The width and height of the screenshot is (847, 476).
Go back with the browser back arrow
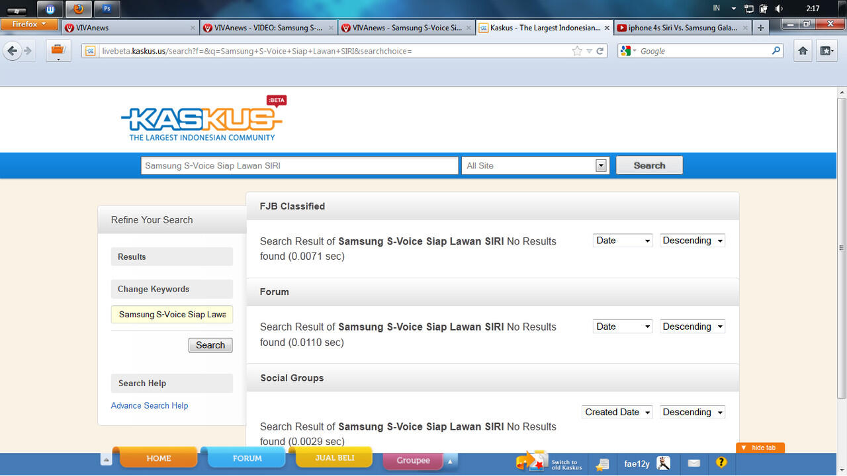point(13,51)
